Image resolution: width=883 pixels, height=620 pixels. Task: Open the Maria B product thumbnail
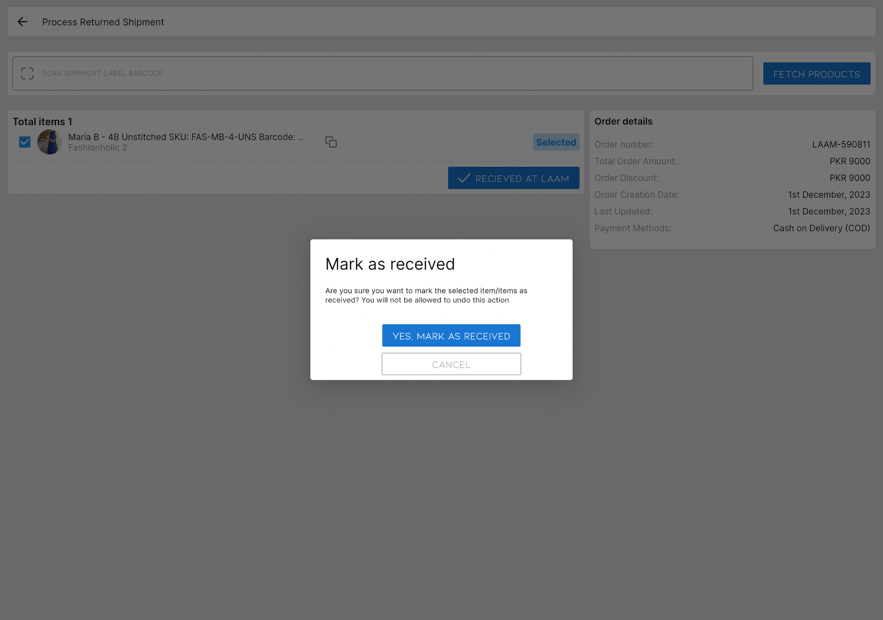click(x=49, y=142)
